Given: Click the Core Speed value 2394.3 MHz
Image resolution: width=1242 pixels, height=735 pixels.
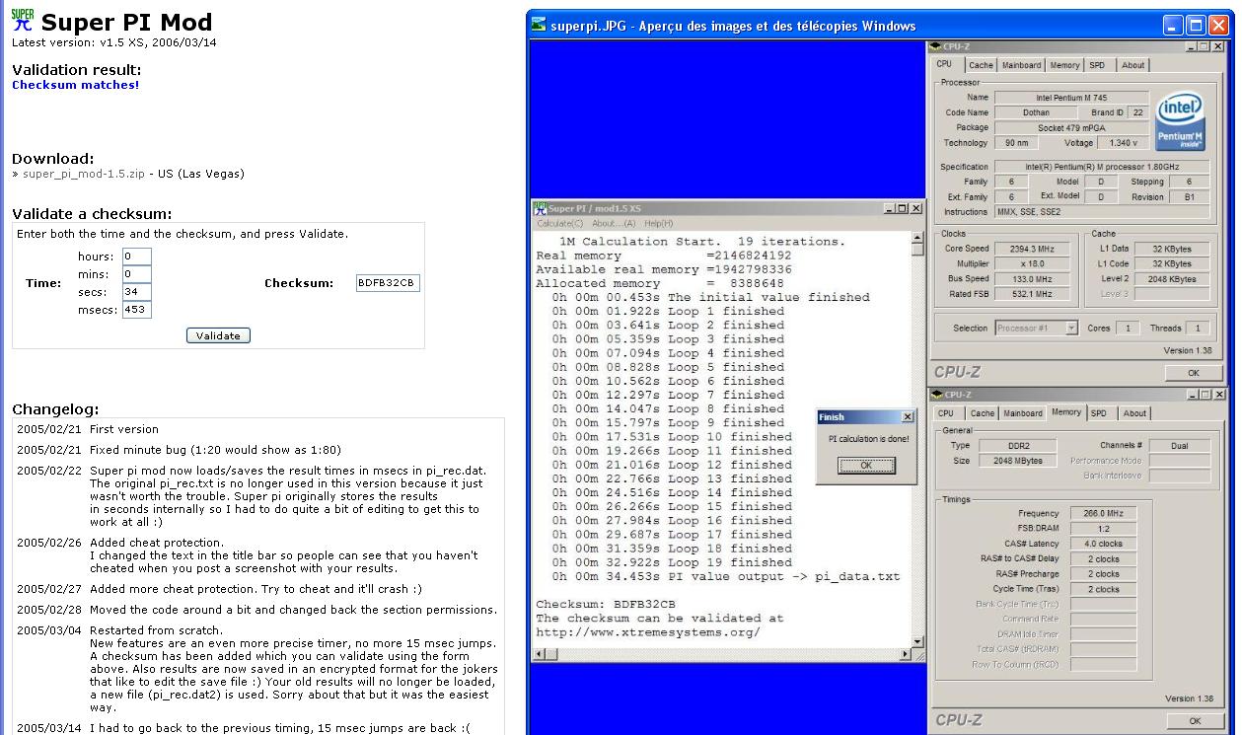Looking at the screenshot, I should pos(1032,249).
